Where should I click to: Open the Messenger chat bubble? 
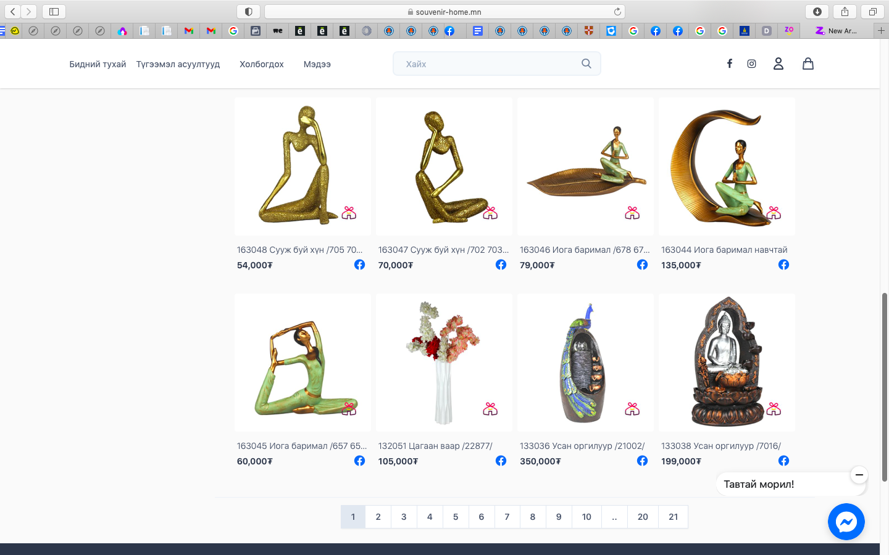[846, 522]
